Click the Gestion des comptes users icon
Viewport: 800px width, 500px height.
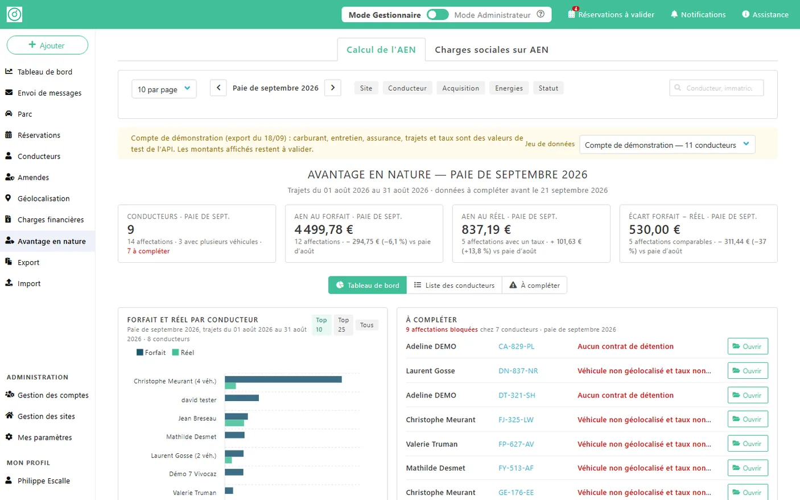10,394
